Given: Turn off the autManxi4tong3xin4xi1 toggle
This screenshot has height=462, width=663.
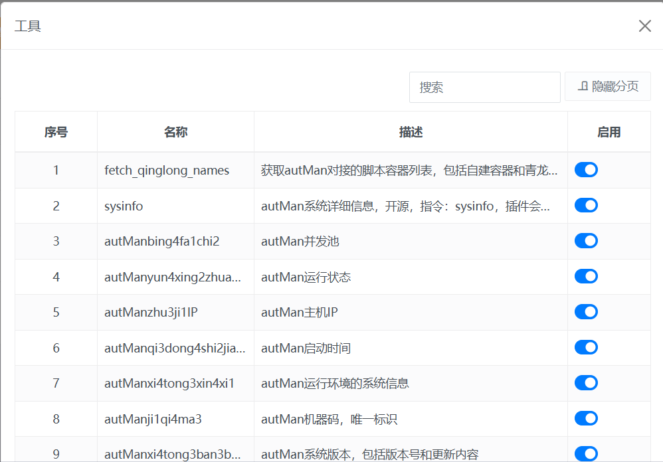Looking at the screenshot, I should coord(586,383).
